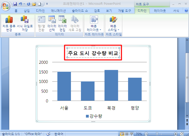
Task: Open the 개발 도구 tab
Action: point(125,11)
